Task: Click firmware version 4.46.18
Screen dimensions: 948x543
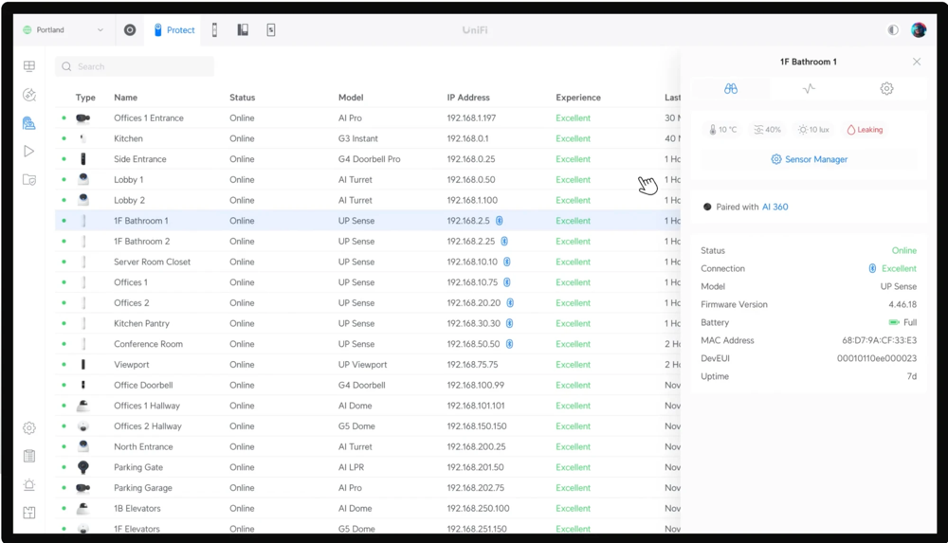Action: 902,304
